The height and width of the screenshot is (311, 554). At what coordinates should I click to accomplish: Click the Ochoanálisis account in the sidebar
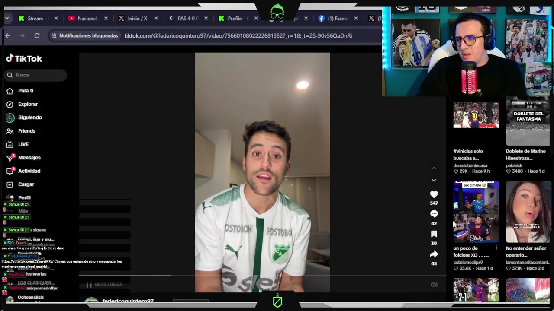point(30,298)
